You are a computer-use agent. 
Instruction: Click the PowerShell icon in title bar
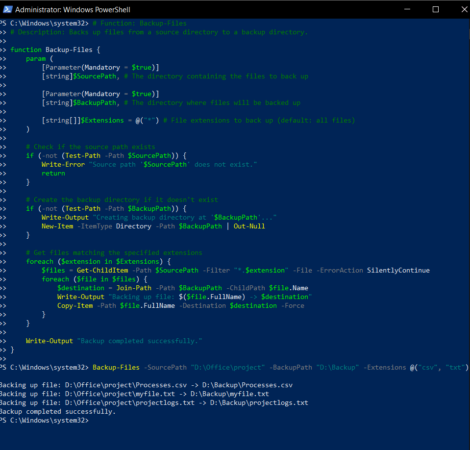[x=7, y=9]
